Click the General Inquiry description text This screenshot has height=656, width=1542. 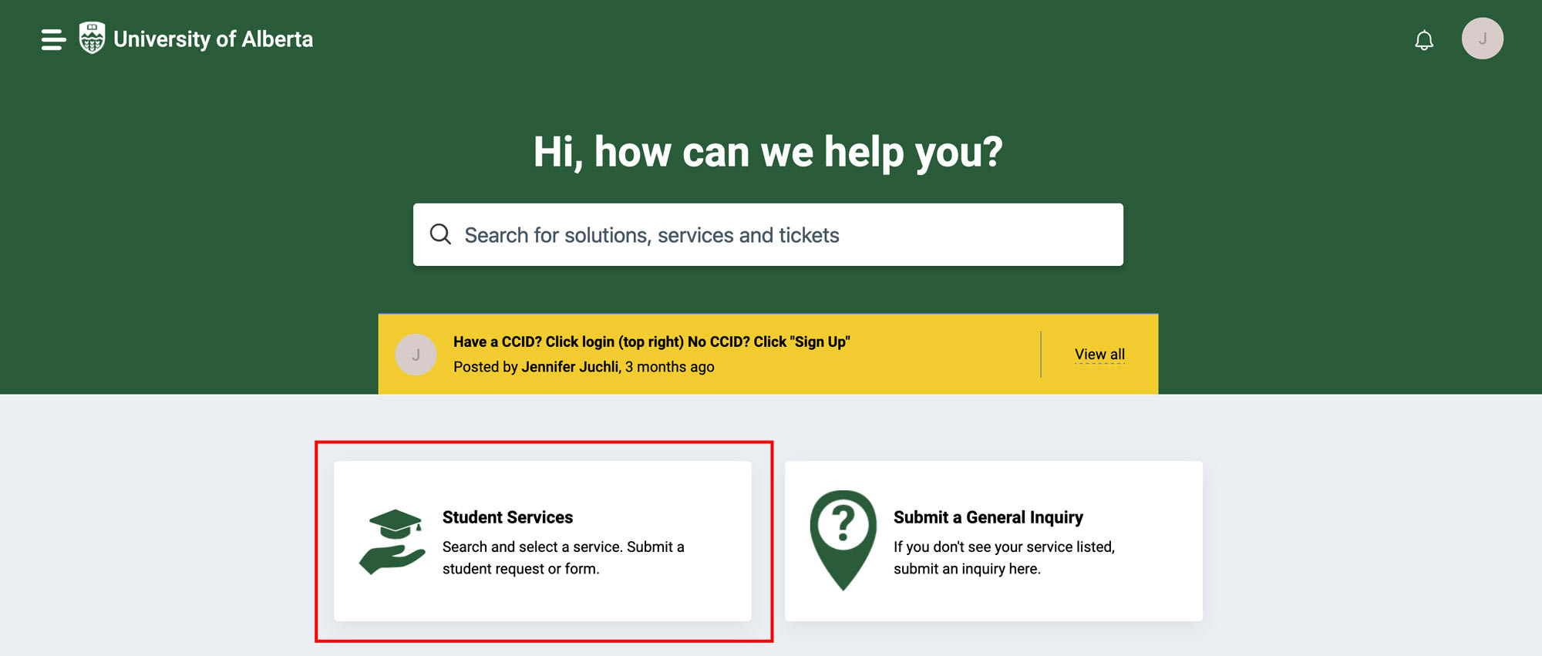pyautogui.click(x=1004, y=557)
